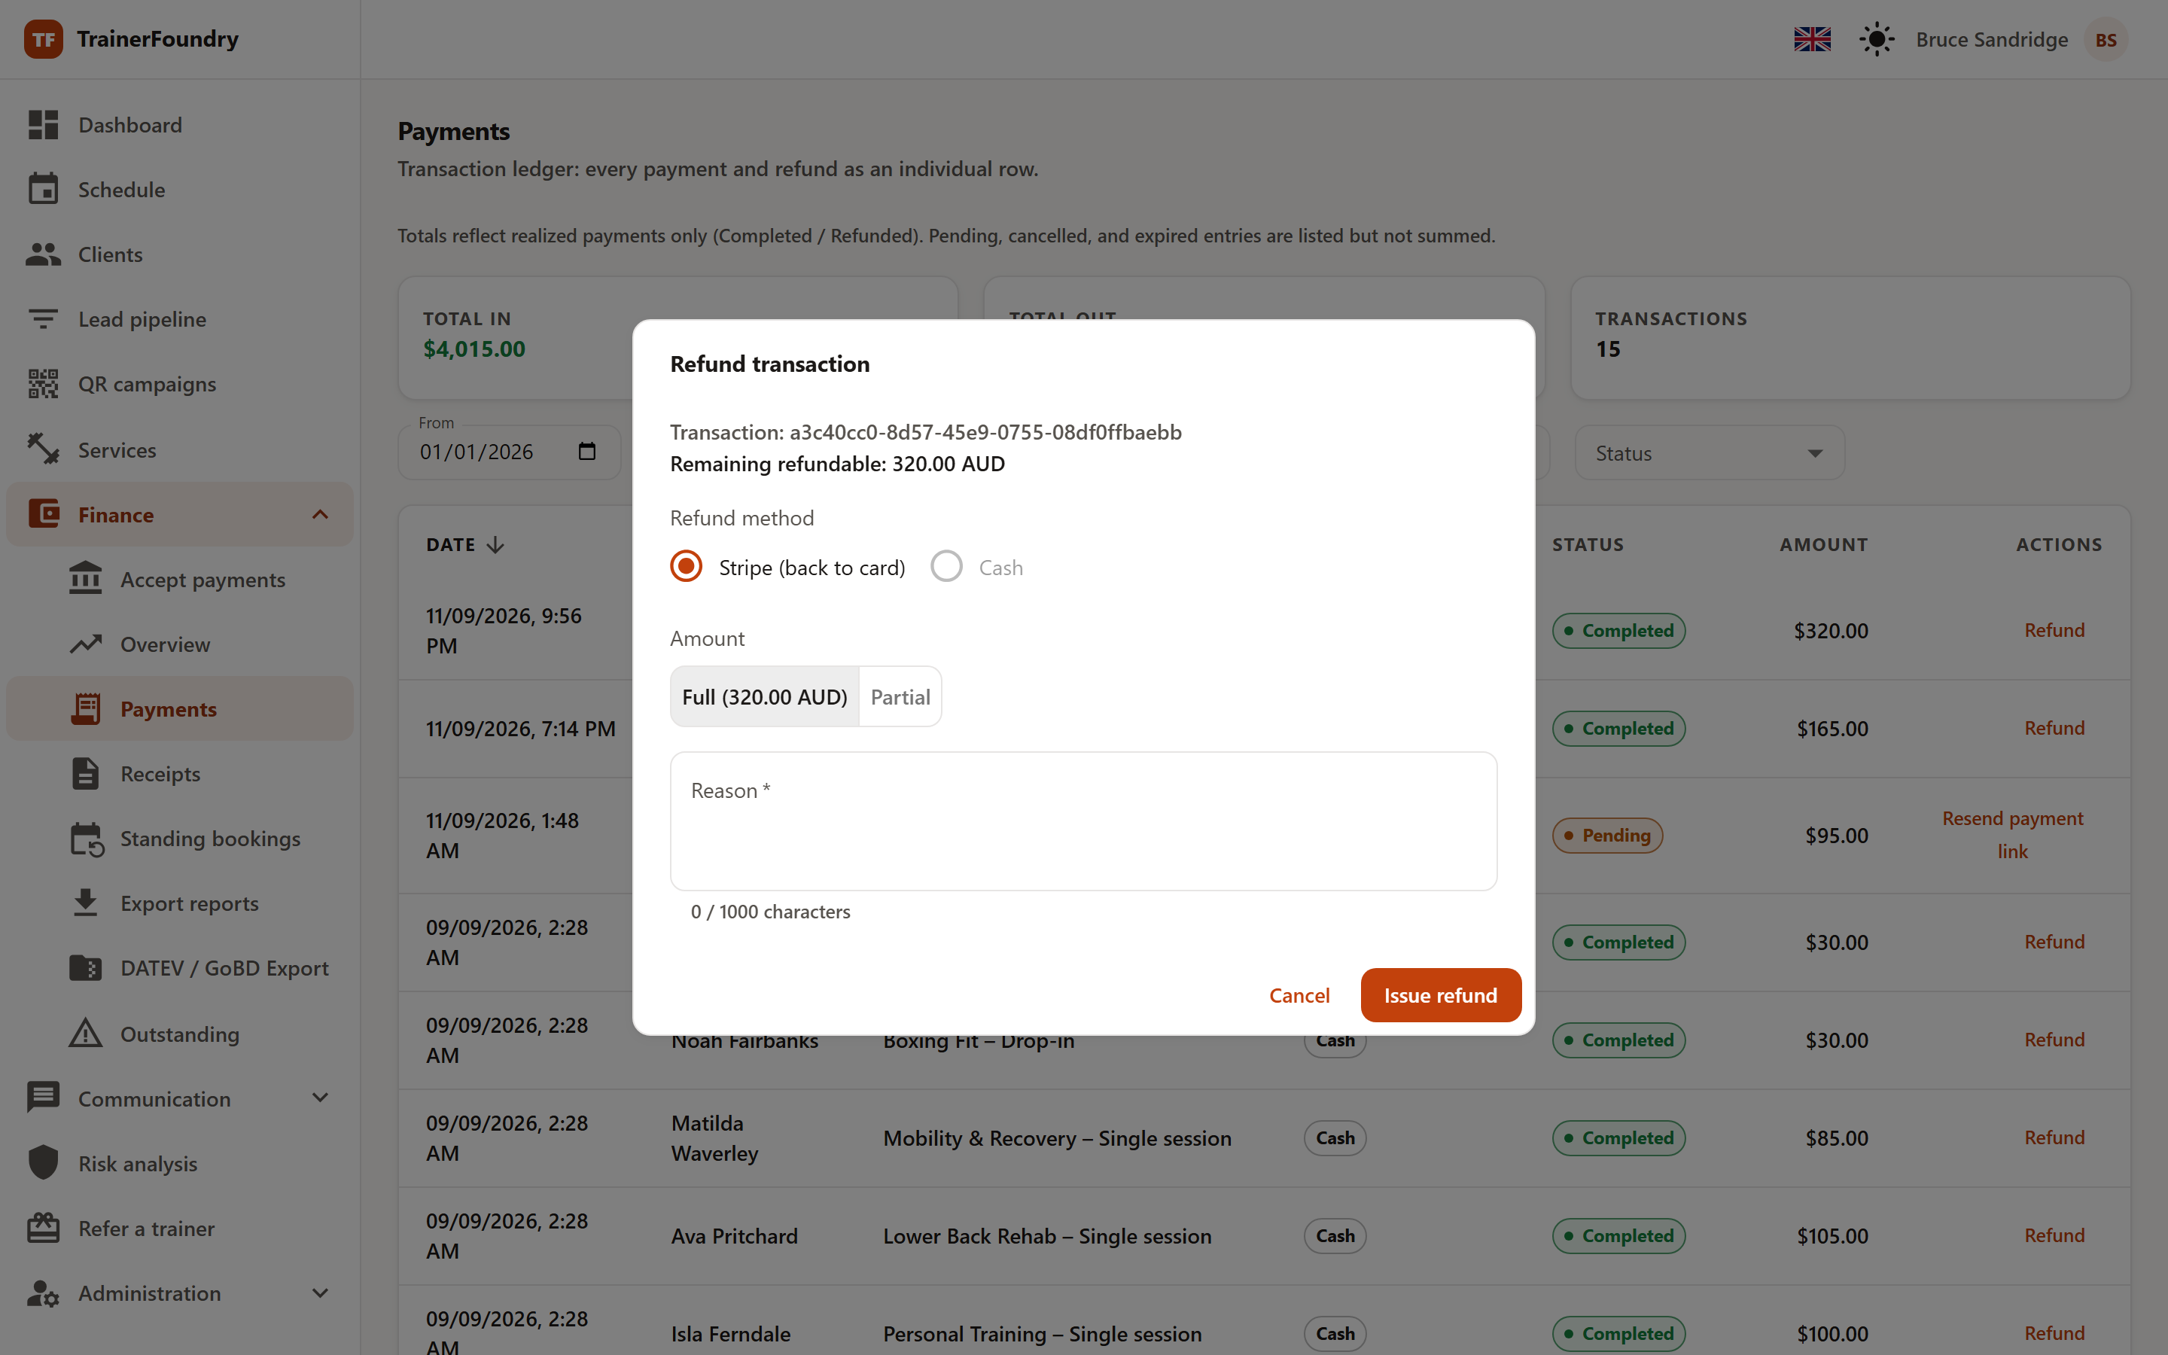Click the Administration user-gear icon
The height and width of the screenshot is (1355, 2168).
43,1293
